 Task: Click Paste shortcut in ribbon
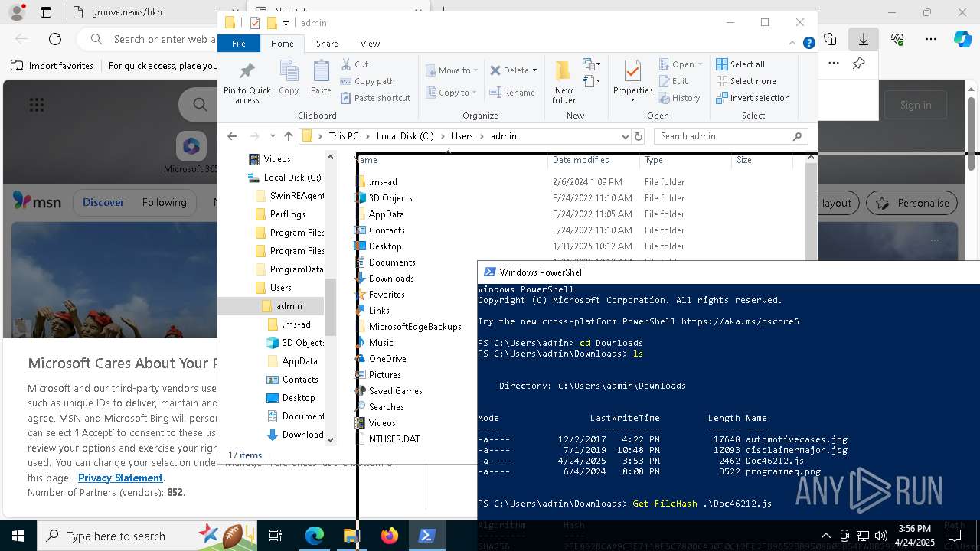(375, 98)
